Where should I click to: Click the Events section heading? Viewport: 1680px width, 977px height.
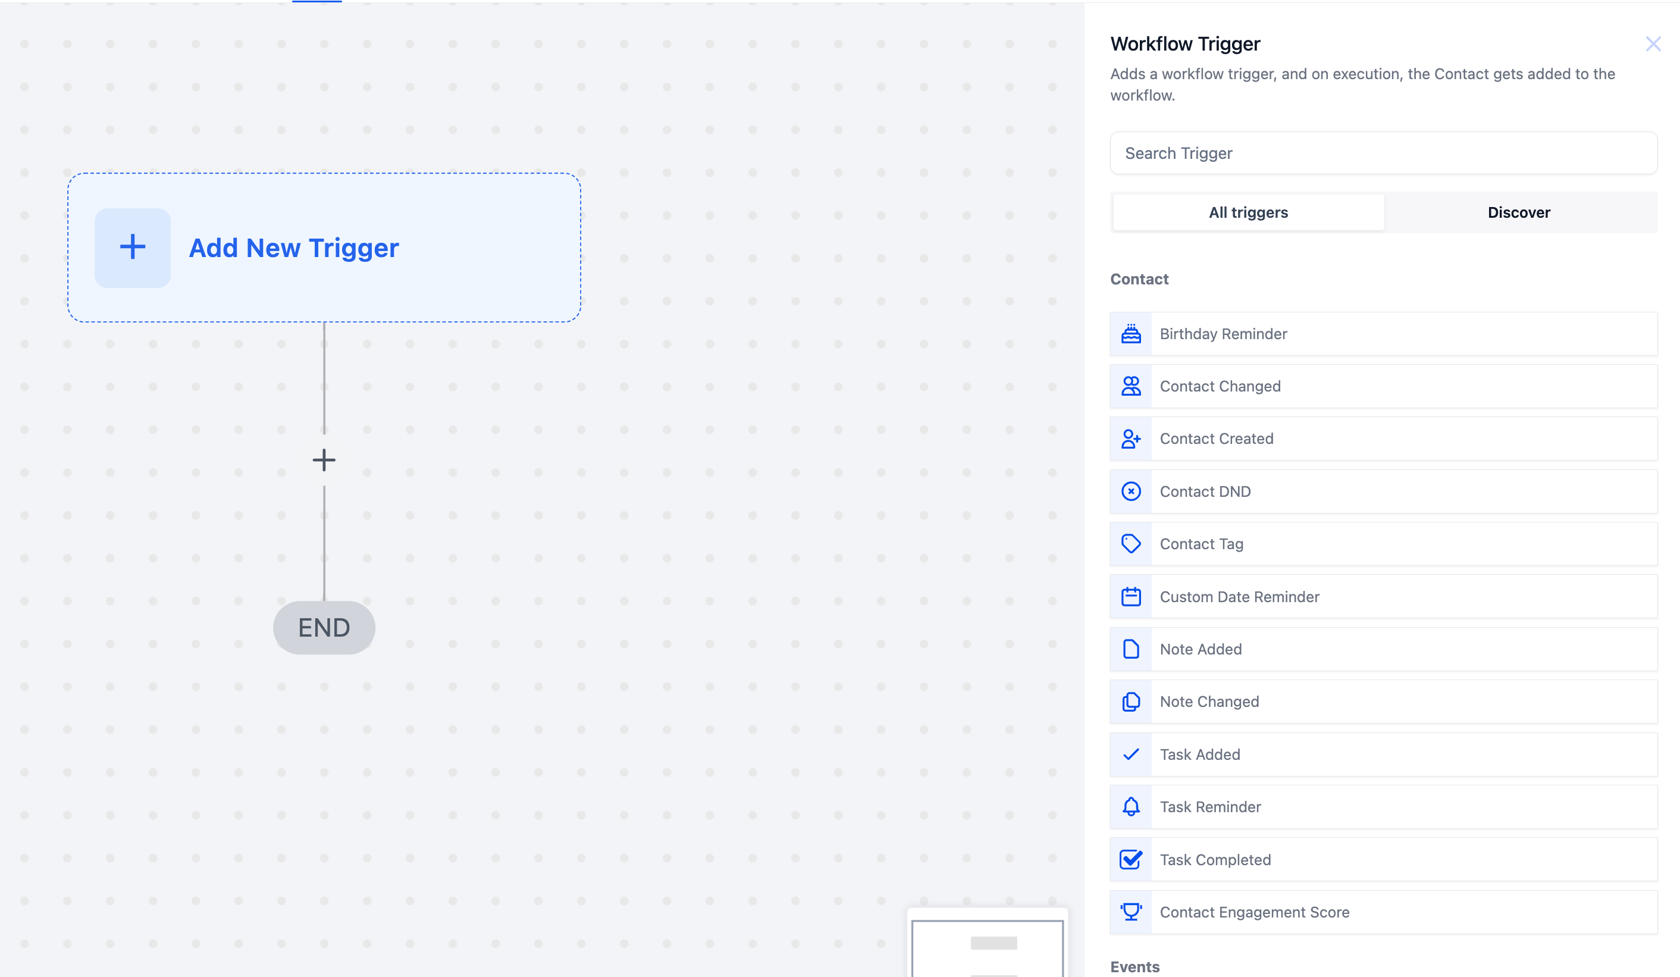coord(1134,967)
